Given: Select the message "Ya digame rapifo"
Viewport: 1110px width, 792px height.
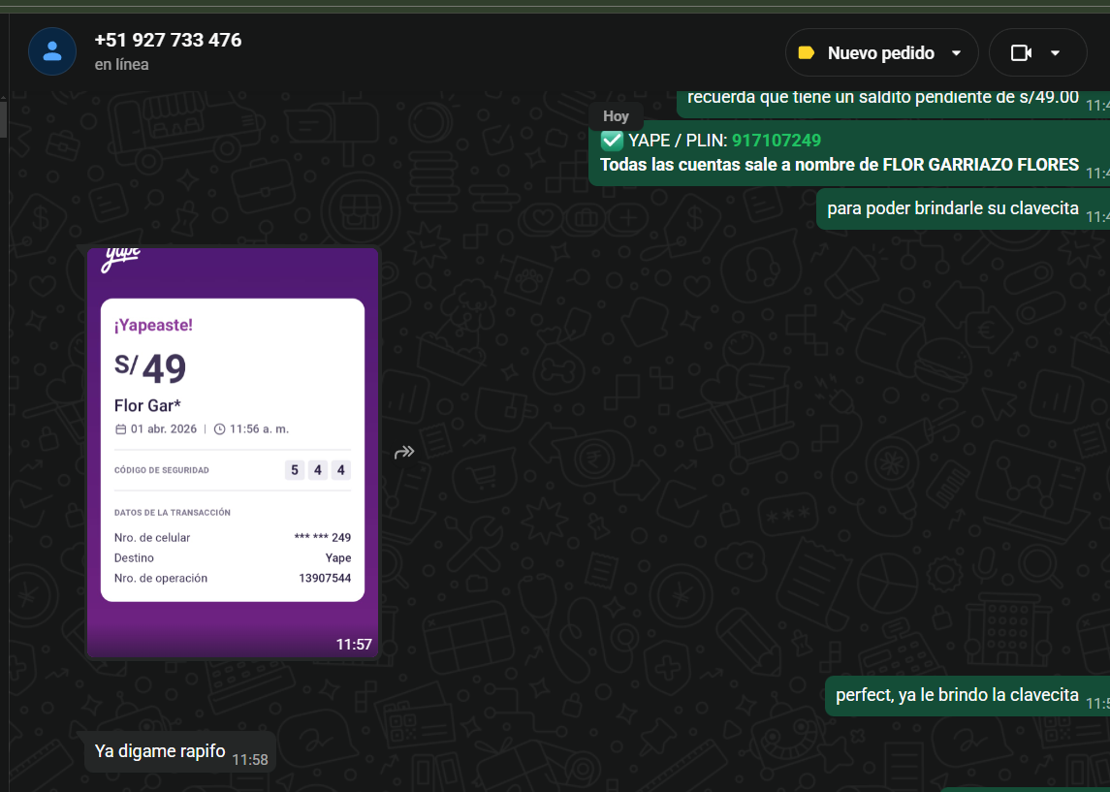Looking at the screenshot, I should 160,751.
